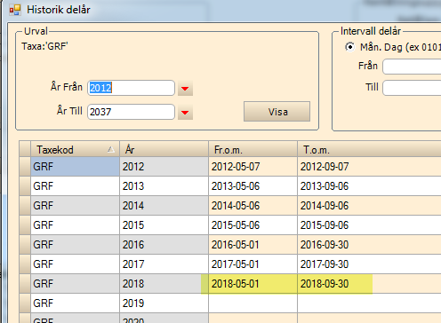This screenshot has height=323, width=441.
Task: Select the GRF cell in the 2018 row
Action: click(x=75, y=284)
